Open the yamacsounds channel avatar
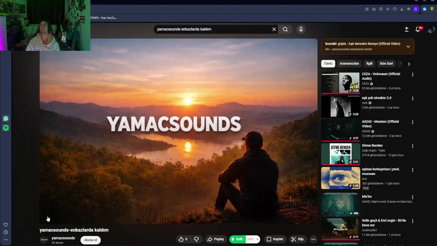This screenshot has width=437, height=246. (x=44, y=240)
